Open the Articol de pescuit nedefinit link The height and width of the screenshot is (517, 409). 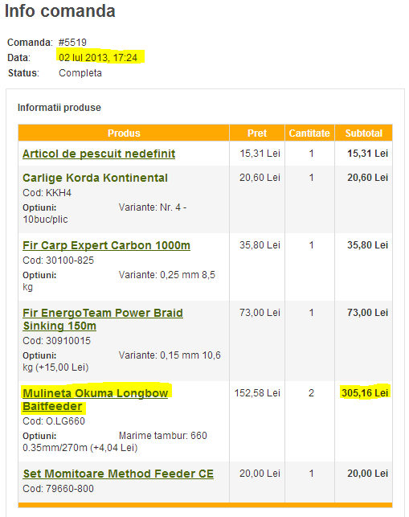point(99,154)
